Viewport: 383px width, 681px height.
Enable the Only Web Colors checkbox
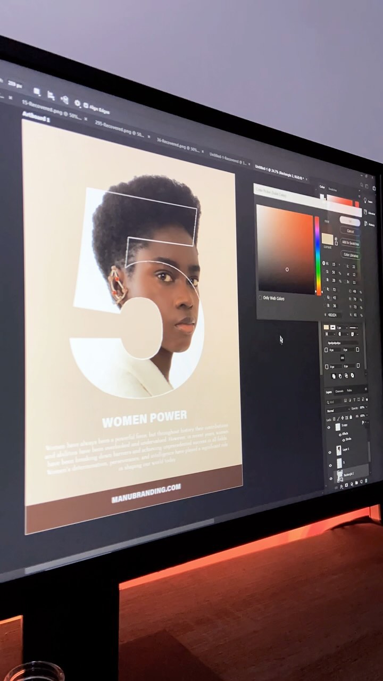(260, 298)
